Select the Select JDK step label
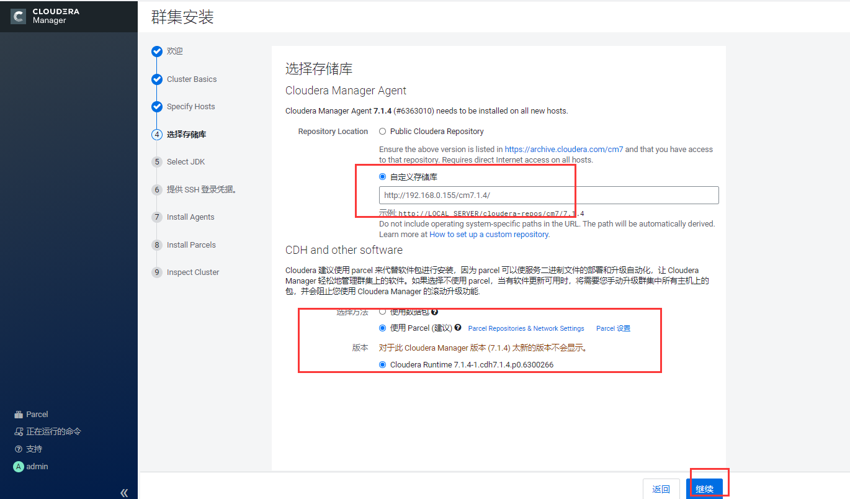 (186, 162)
